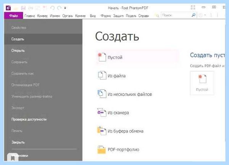Click the Save icon in quick toolbar
The height and width of the screenshot is (165, 229).
23,8
